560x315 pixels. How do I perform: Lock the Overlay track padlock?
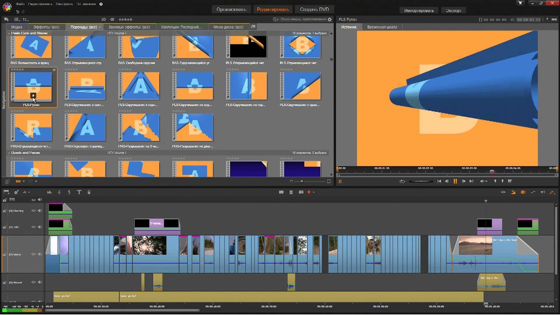pyautogui.click(x=5, y=211)
